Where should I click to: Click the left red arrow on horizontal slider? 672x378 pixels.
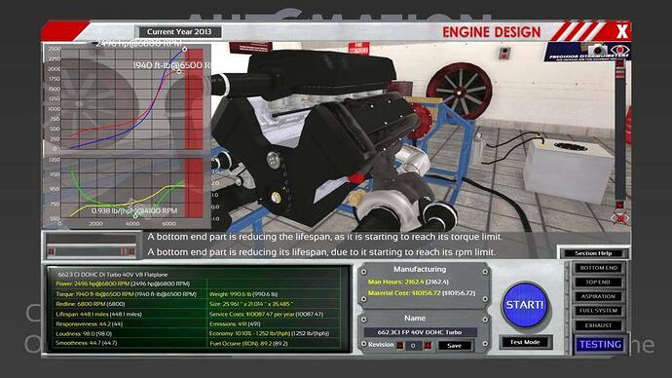tap(52, 251)
